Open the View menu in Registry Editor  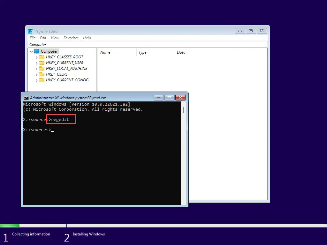pos(55,38)
